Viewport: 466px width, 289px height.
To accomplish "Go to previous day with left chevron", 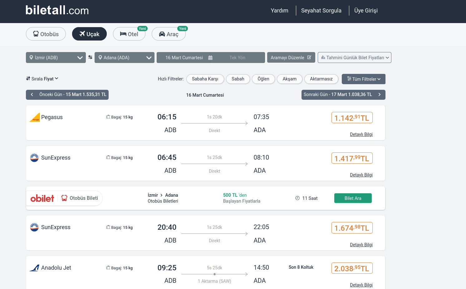I will pos(32,94).
